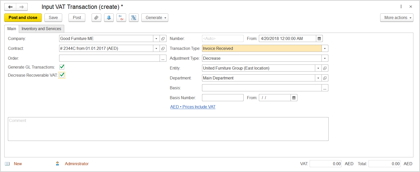420x172 pixels.
Task: Uncheck Decrease Recoverable VAT
Action: coord(62,75)
